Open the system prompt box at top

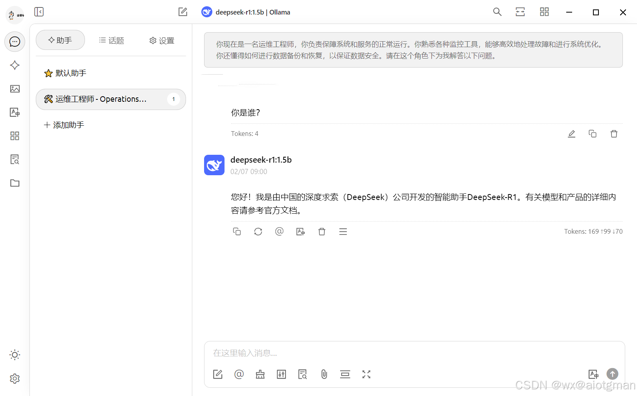413,50
